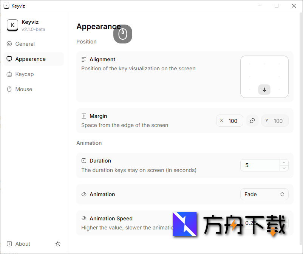303x254 pixels.
Task: Set alignment to top-left dot
Action: point(249,64)
